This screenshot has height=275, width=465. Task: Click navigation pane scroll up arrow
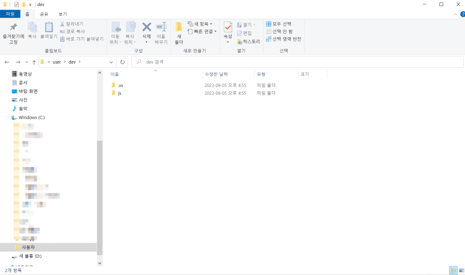click(x=100, y=73)
